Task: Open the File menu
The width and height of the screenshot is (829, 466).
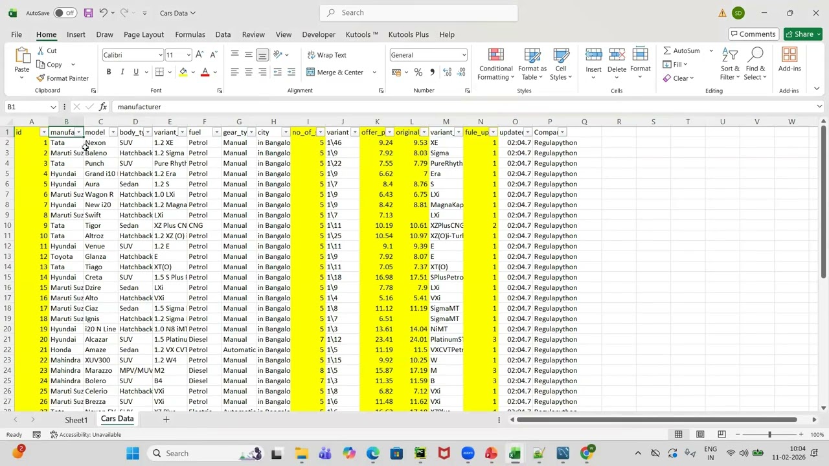Action: (16, 34)
